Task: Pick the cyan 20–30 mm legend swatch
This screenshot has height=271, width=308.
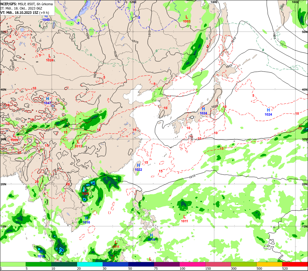Action: 90,264
